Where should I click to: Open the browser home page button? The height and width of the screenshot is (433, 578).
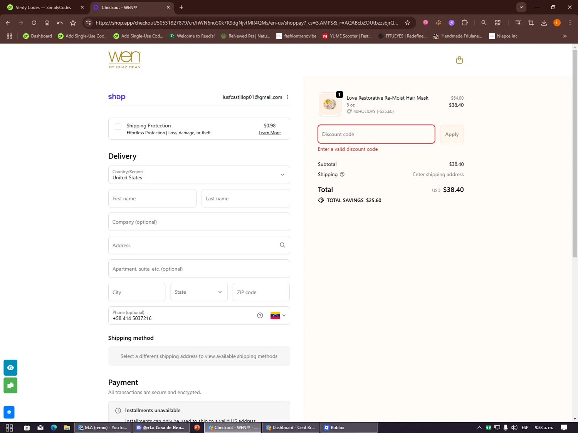pyautogui.click(x=47, y=23)
